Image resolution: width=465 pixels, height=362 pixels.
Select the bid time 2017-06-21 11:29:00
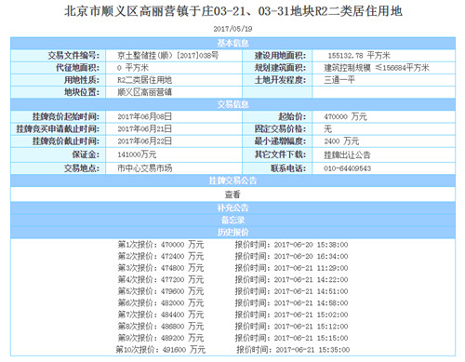pyautogui.click(x=311, y=268)
